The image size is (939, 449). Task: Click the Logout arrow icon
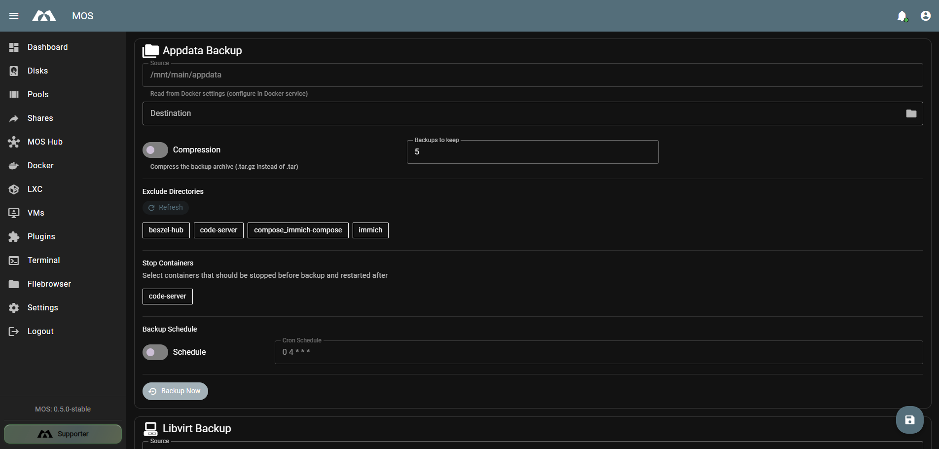(x=14, y=332)
